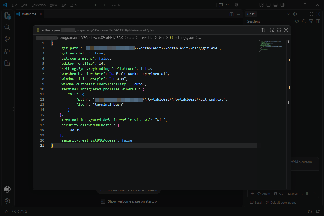Open the Agent mode picker

coord(264,194)
